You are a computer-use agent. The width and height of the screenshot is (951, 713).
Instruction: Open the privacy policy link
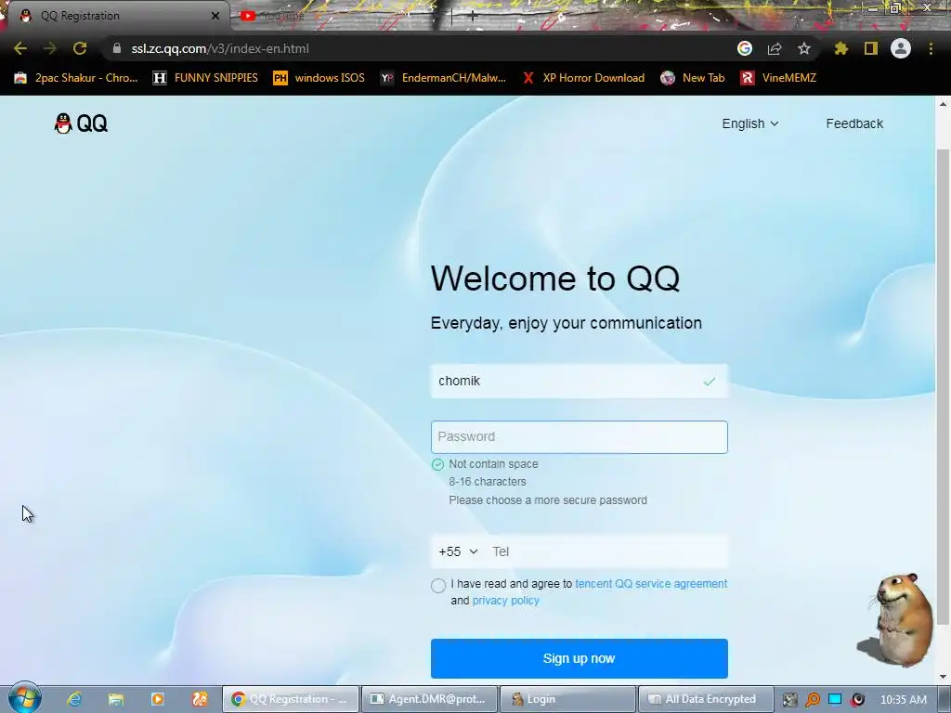[506, 601]
